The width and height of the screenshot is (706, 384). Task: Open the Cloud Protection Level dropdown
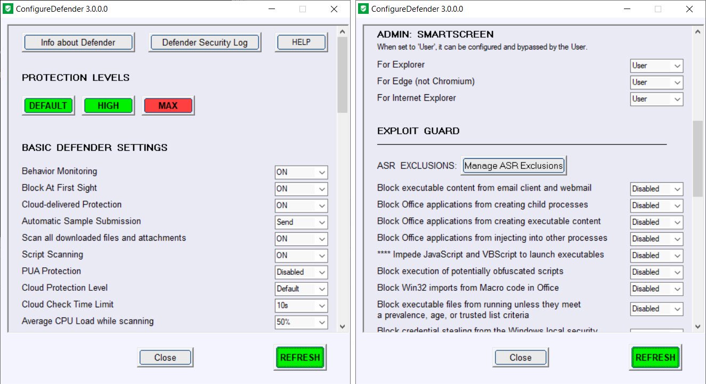[x=301, y=289]
